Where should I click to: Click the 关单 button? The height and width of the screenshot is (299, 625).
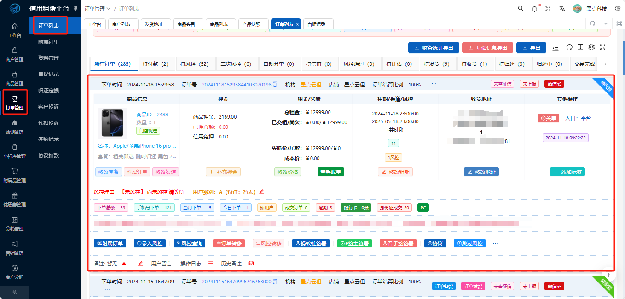coord(549,118)
